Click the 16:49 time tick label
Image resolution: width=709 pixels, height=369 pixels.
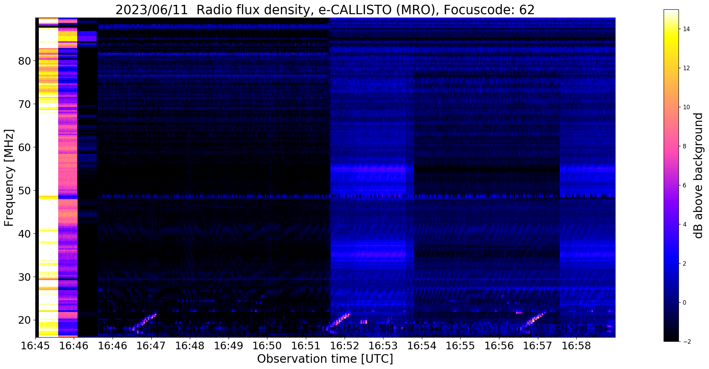point(228,346)
